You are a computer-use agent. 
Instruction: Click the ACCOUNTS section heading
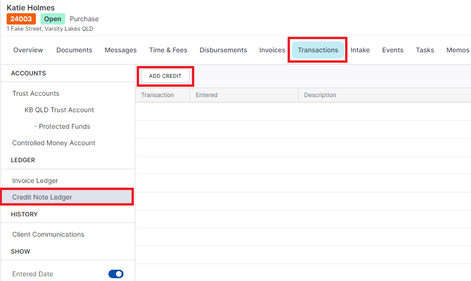click(29, 74)
